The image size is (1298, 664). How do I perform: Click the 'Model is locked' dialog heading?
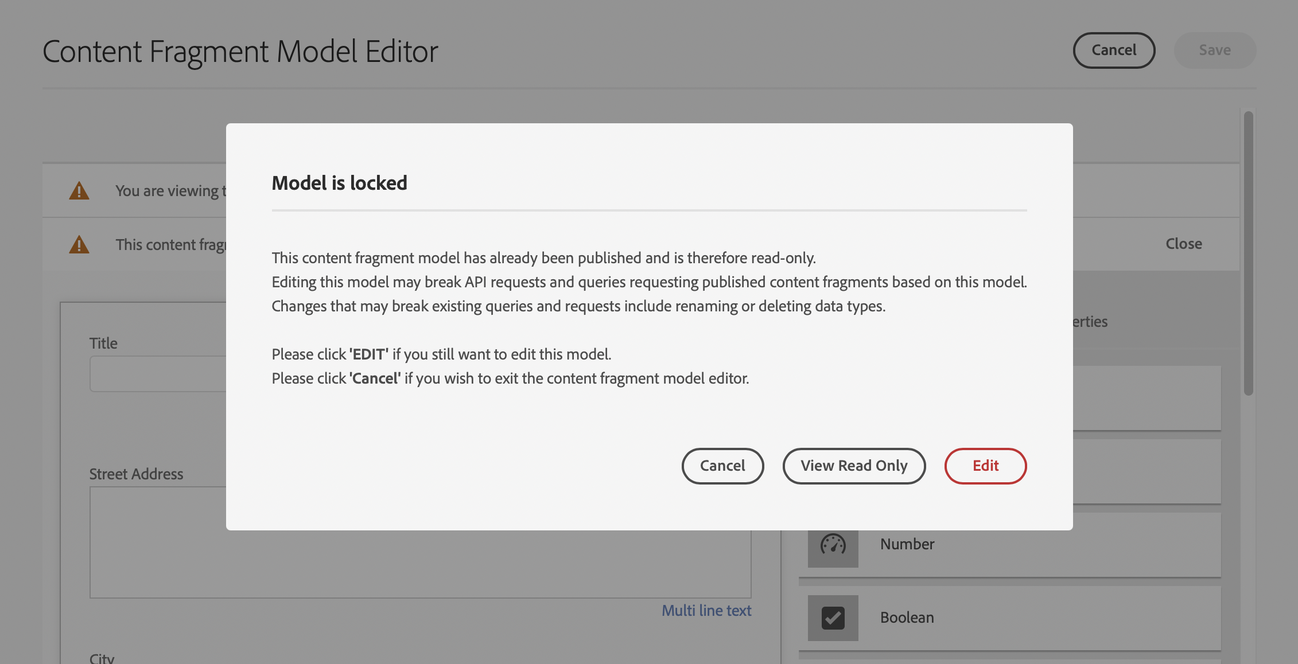pyautogui.click(x=339, y=183)
